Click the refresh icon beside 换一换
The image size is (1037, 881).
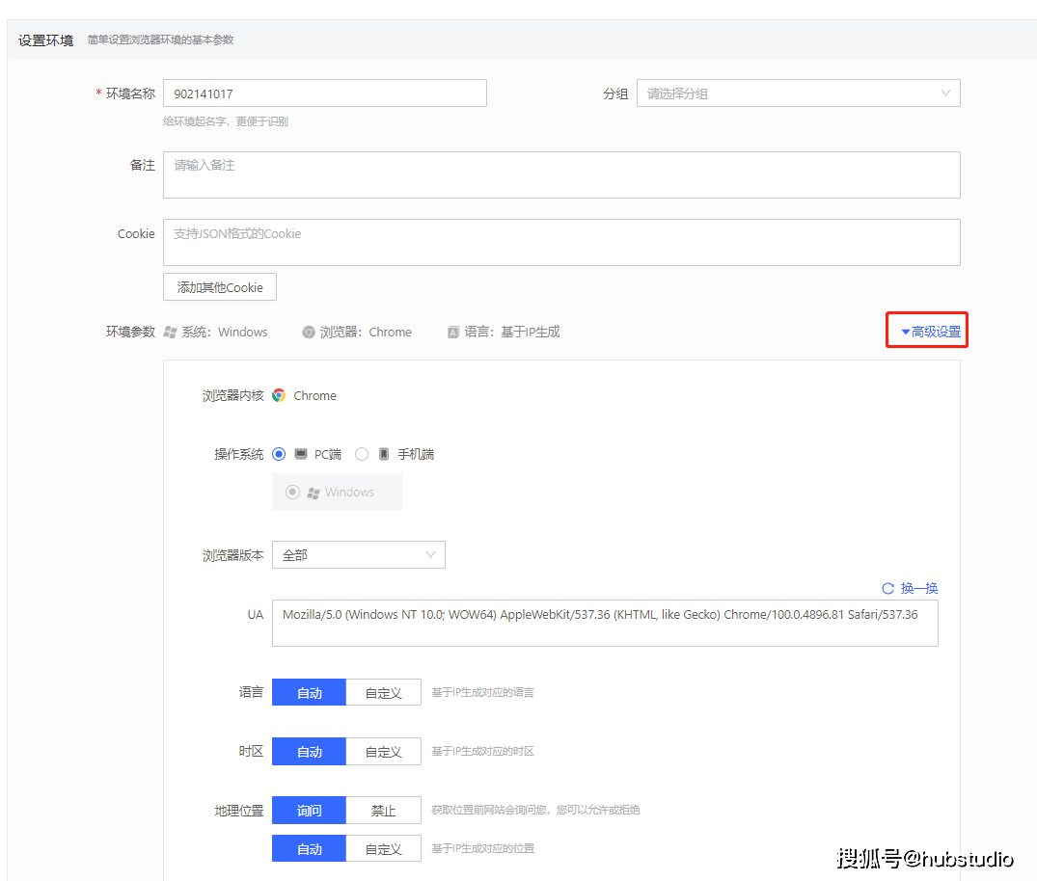(x=886, y=588)
